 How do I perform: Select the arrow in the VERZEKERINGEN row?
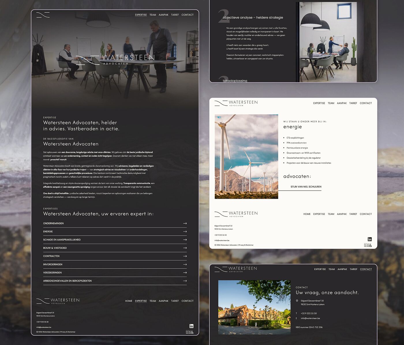185,273
